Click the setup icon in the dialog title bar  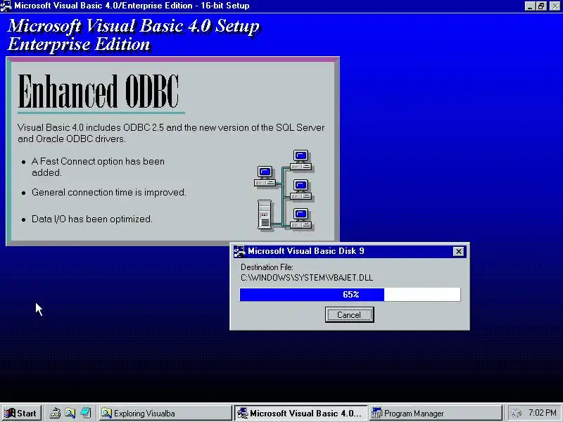(x=239, y=251)
